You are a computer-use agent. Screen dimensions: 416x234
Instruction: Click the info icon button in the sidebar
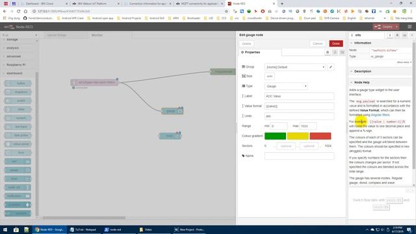point(390,35)
